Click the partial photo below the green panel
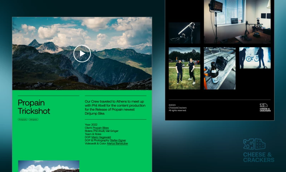The width and height of the screenshot is (286, 172). [49, 166]
